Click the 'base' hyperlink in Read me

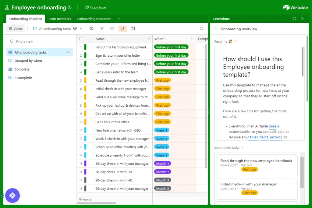(272, 126)
